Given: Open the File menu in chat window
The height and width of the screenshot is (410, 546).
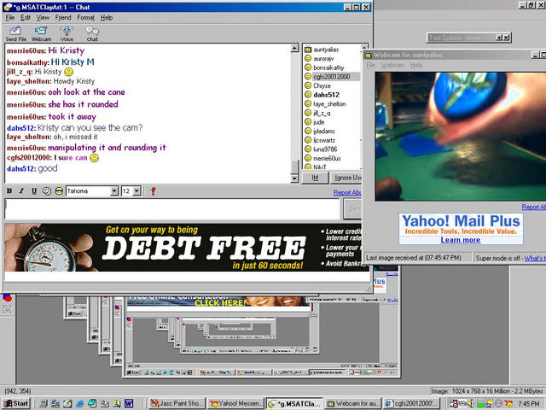Looking at the screenshot, I should pyautogui.click(x=10, y=17).
